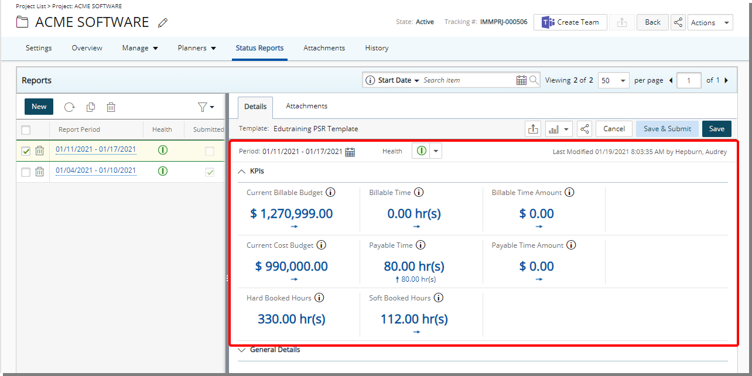Open the Period calendar picker

click(x=350, y=152)
